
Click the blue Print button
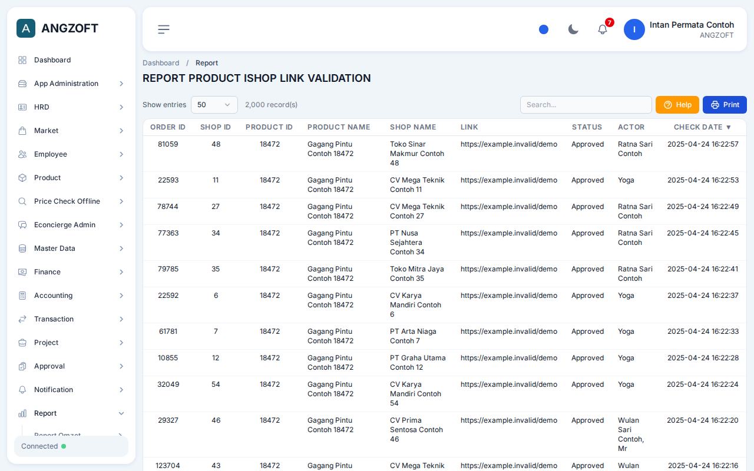tap(725, 105)
